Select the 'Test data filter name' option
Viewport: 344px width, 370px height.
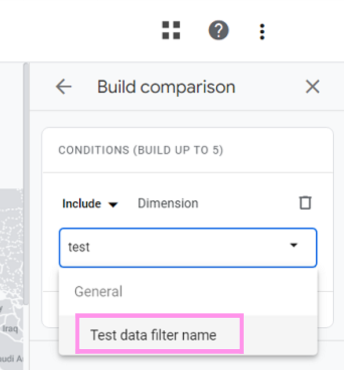tap(154, 335)
